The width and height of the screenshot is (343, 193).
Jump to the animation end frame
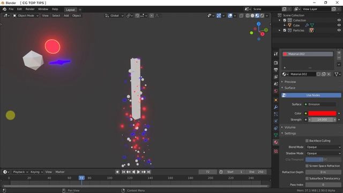click(x=149, y=172)
